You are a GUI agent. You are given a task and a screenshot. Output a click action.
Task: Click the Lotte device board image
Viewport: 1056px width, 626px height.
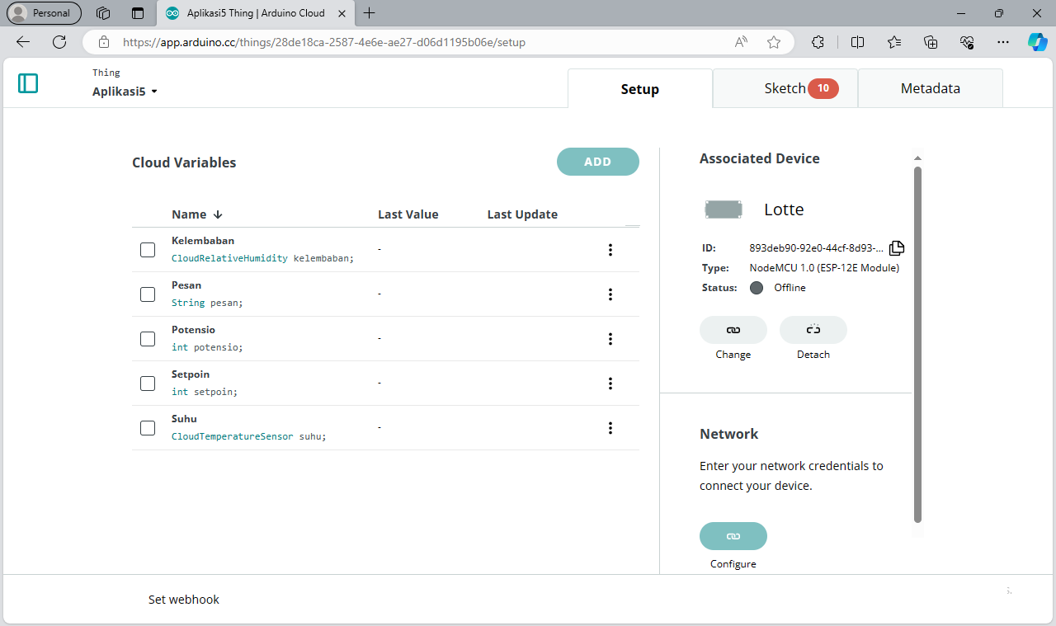pyautogui.click(x=724, y=209)
